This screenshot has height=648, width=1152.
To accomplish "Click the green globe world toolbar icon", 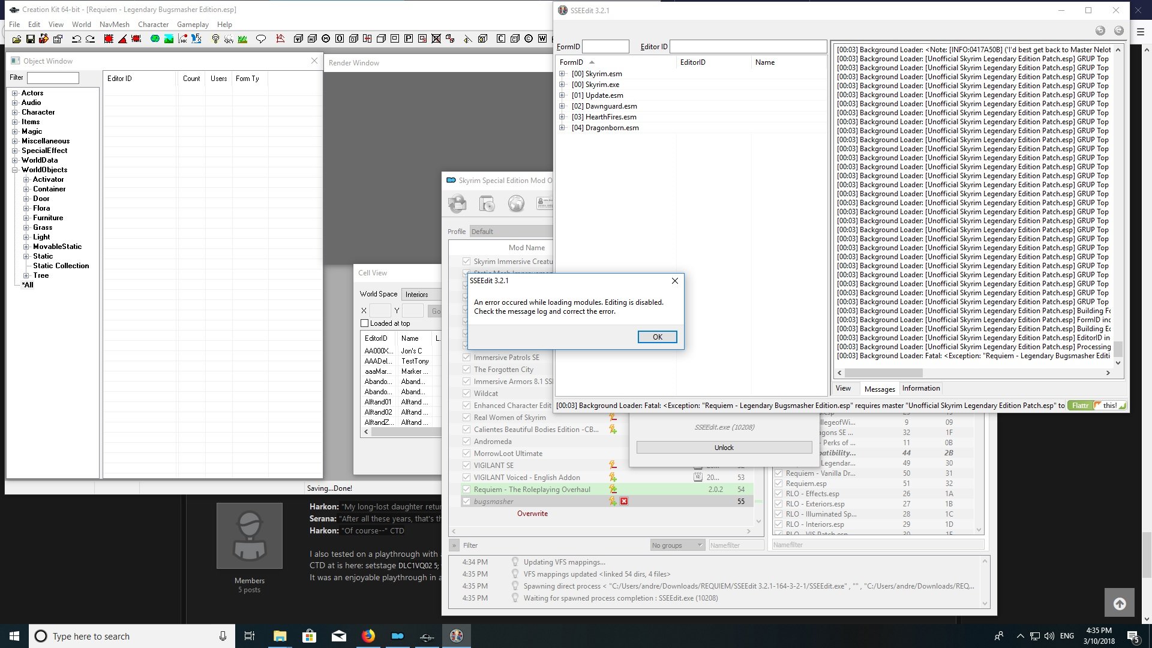I will tap(155, 39).
